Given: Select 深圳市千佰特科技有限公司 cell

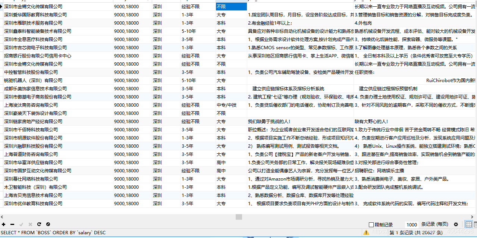Looking at the screenshot, I should click(x=58, y=129).
